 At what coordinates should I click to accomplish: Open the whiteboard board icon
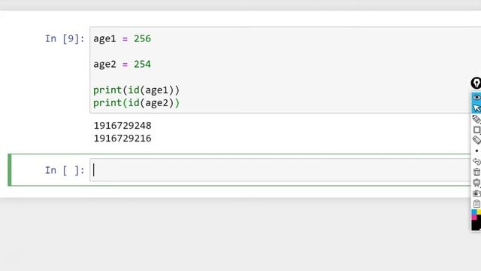point(476,183)
